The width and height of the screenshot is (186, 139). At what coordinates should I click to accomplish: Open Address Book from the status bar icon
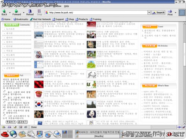20,127
